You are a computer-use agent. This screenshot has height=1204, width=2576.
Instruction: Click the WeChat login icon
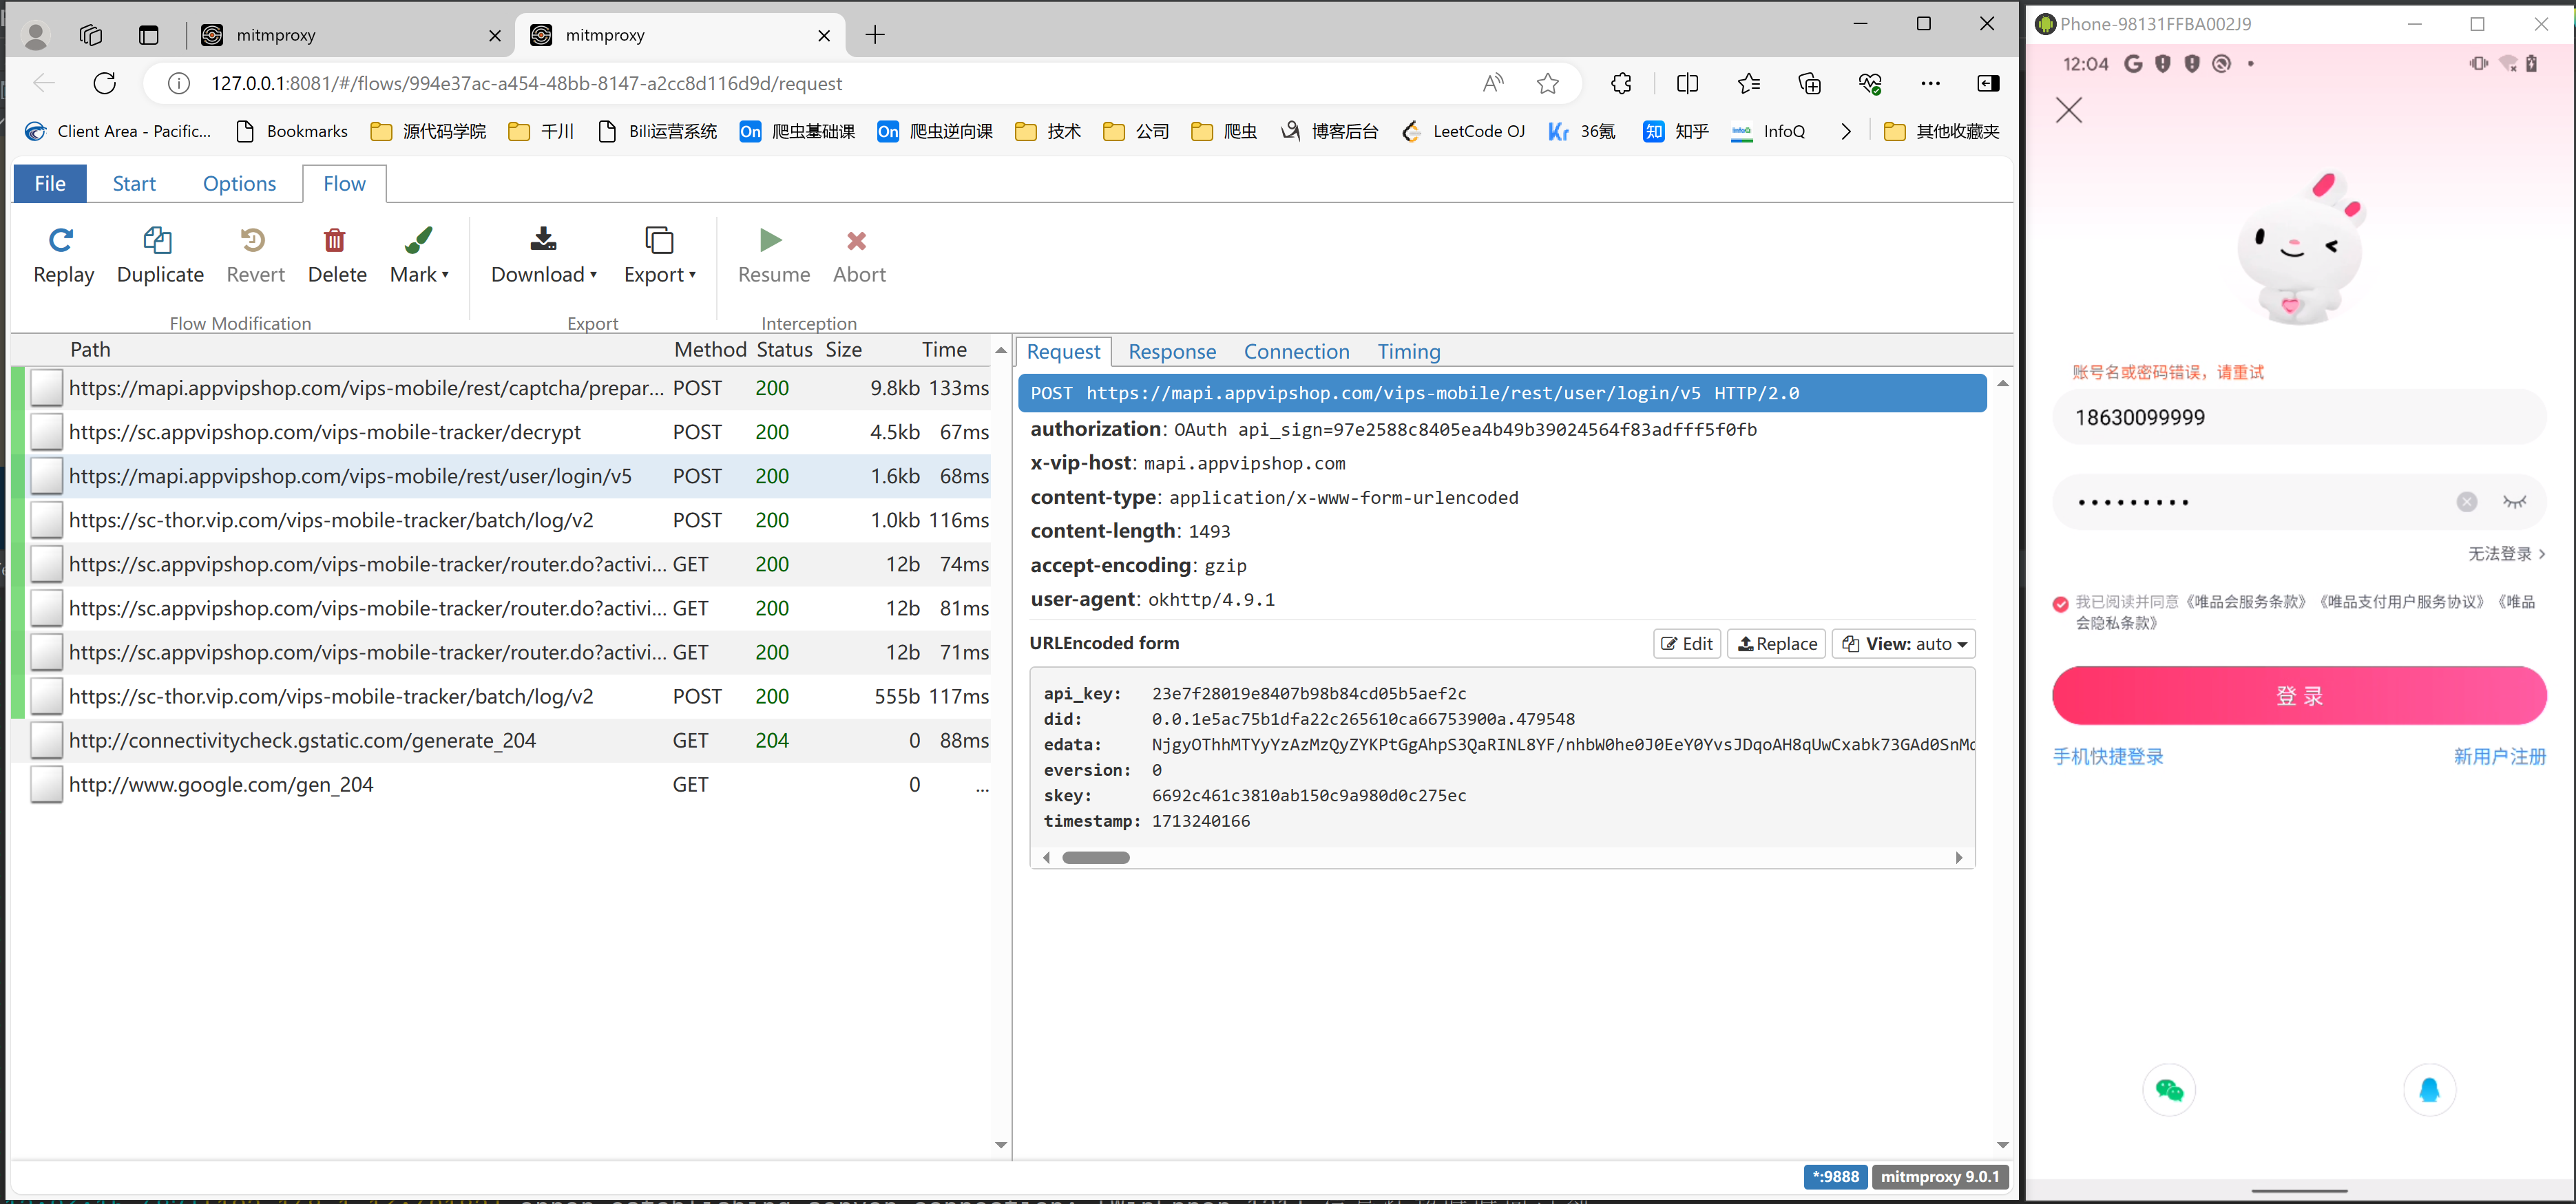coord(2168,1089)
